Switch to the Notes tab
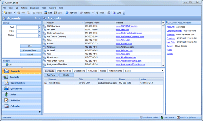203x121 pixels. click(x=103, y=71)
